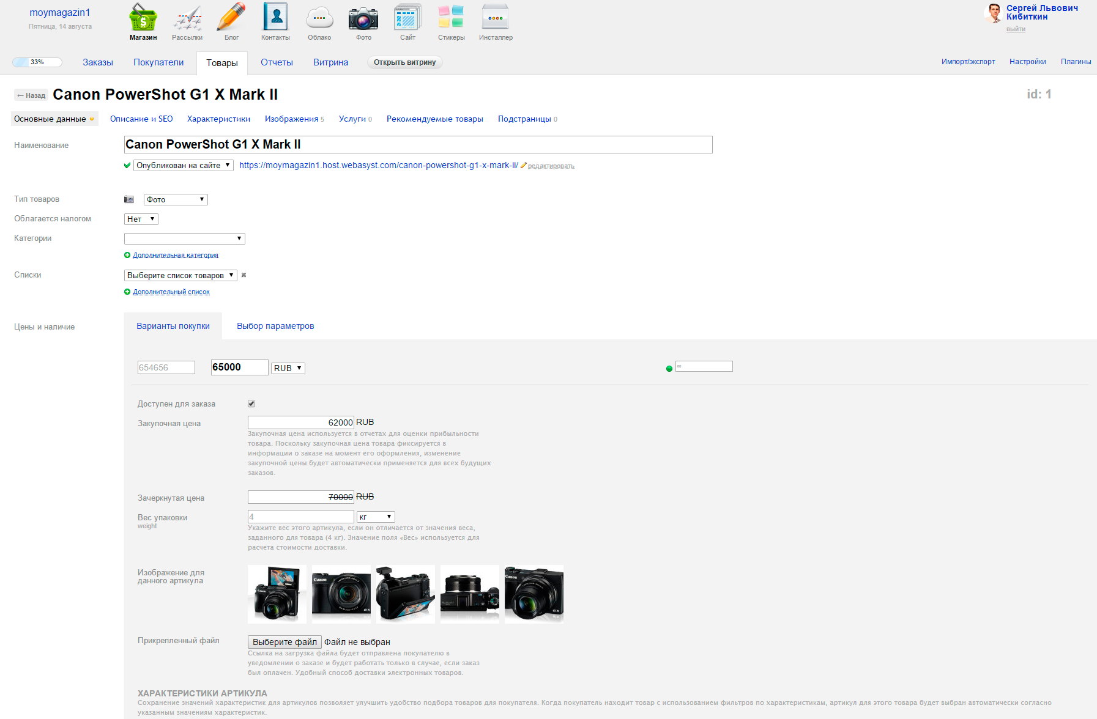
Task: Switch to the Витрина tab
Action: [331, 62]
